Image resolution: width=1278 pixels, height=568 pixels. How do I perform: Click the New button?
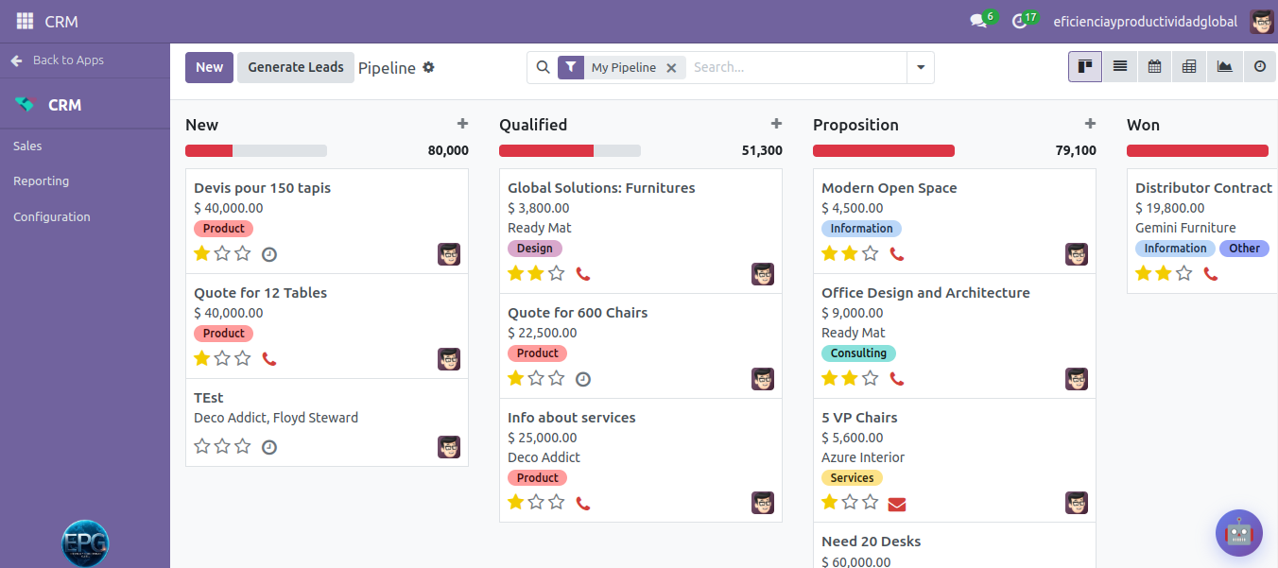click(x=209, y=67)
